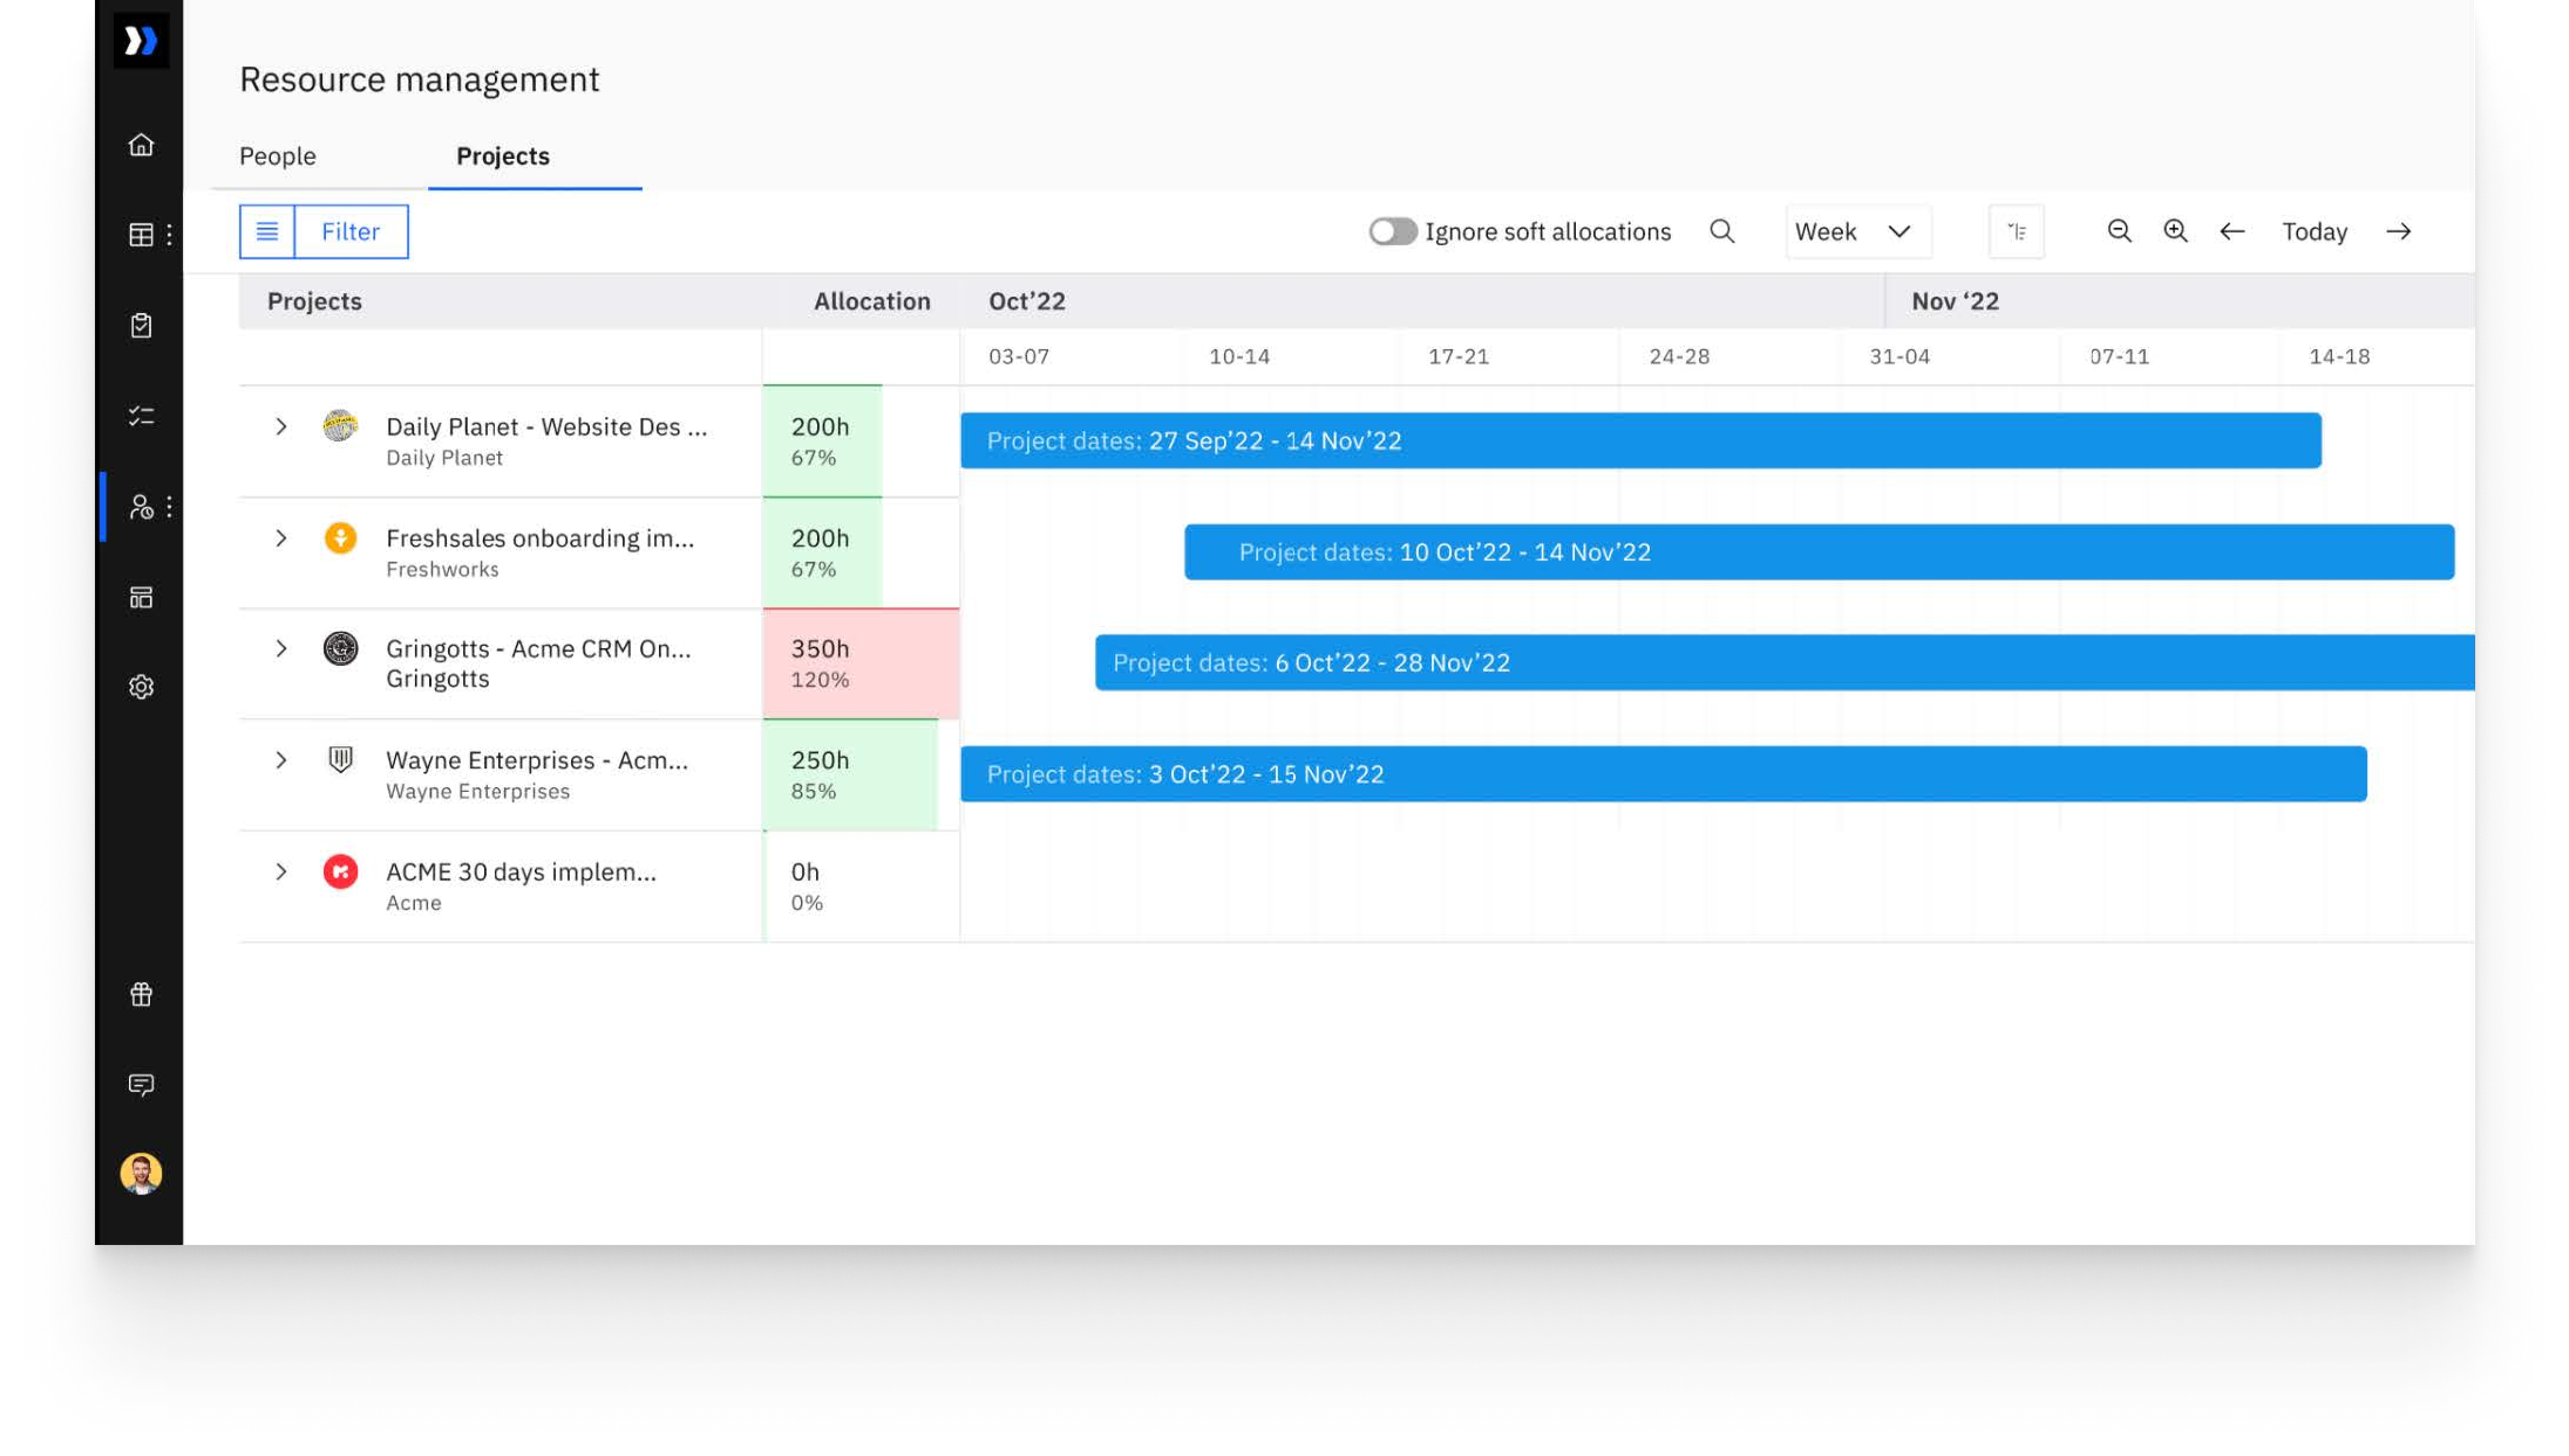
Task: Click the search magnifier icon in the toolbar
Action: (x=1723, y=231)
